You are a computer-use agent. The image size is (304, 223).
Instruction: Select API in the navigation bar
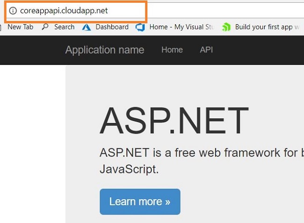click(x=206, y=50)
